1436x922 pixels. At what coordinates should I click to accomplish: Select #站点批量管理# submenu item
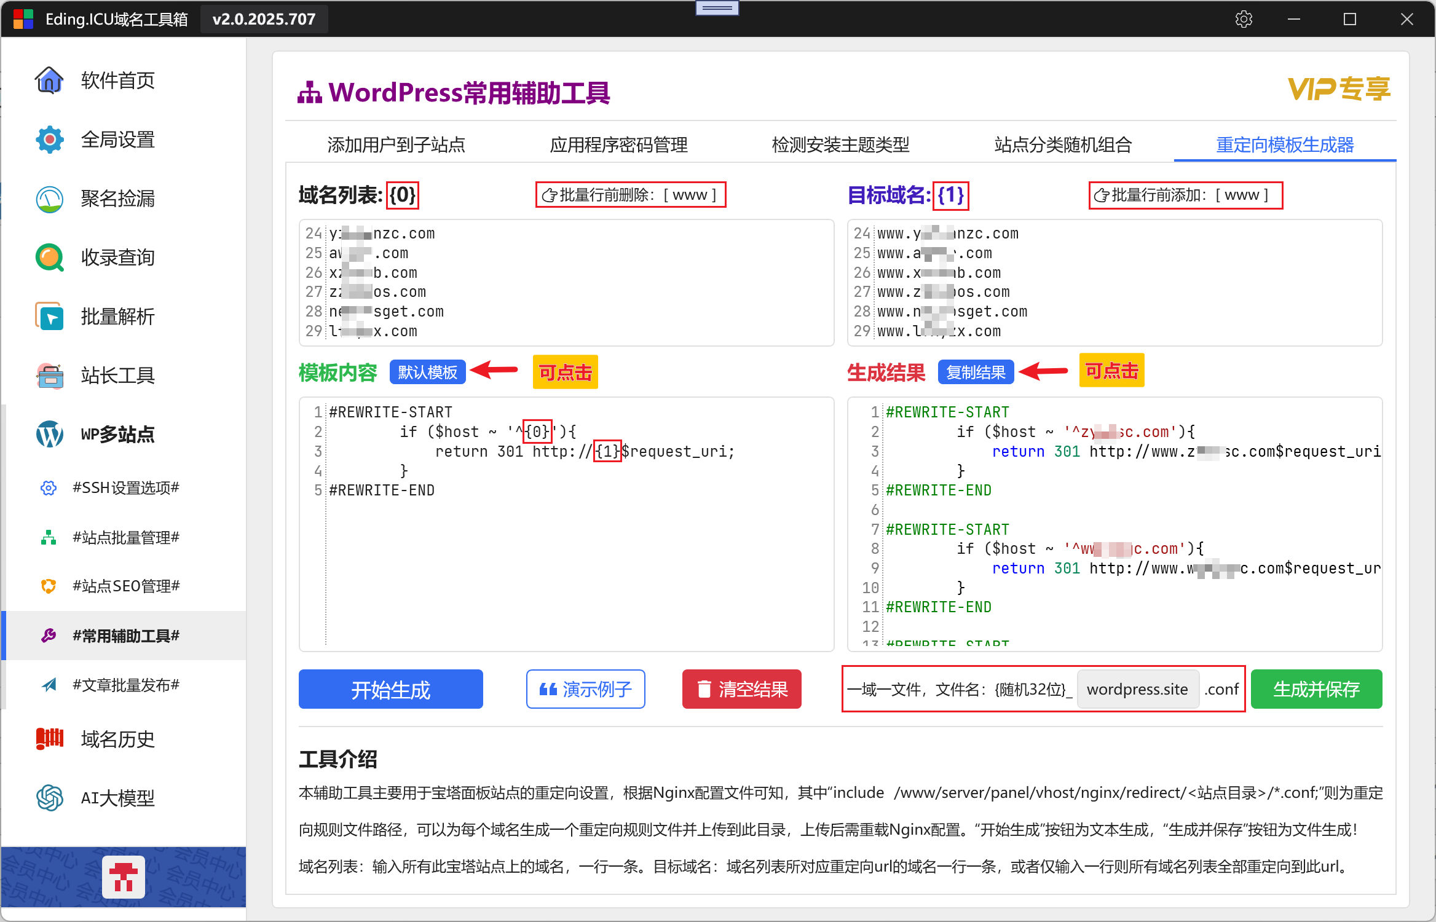[125, 538]
